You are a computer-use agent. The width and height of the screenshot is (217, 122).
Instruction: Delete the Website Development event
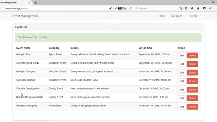(x=192, y=89)
